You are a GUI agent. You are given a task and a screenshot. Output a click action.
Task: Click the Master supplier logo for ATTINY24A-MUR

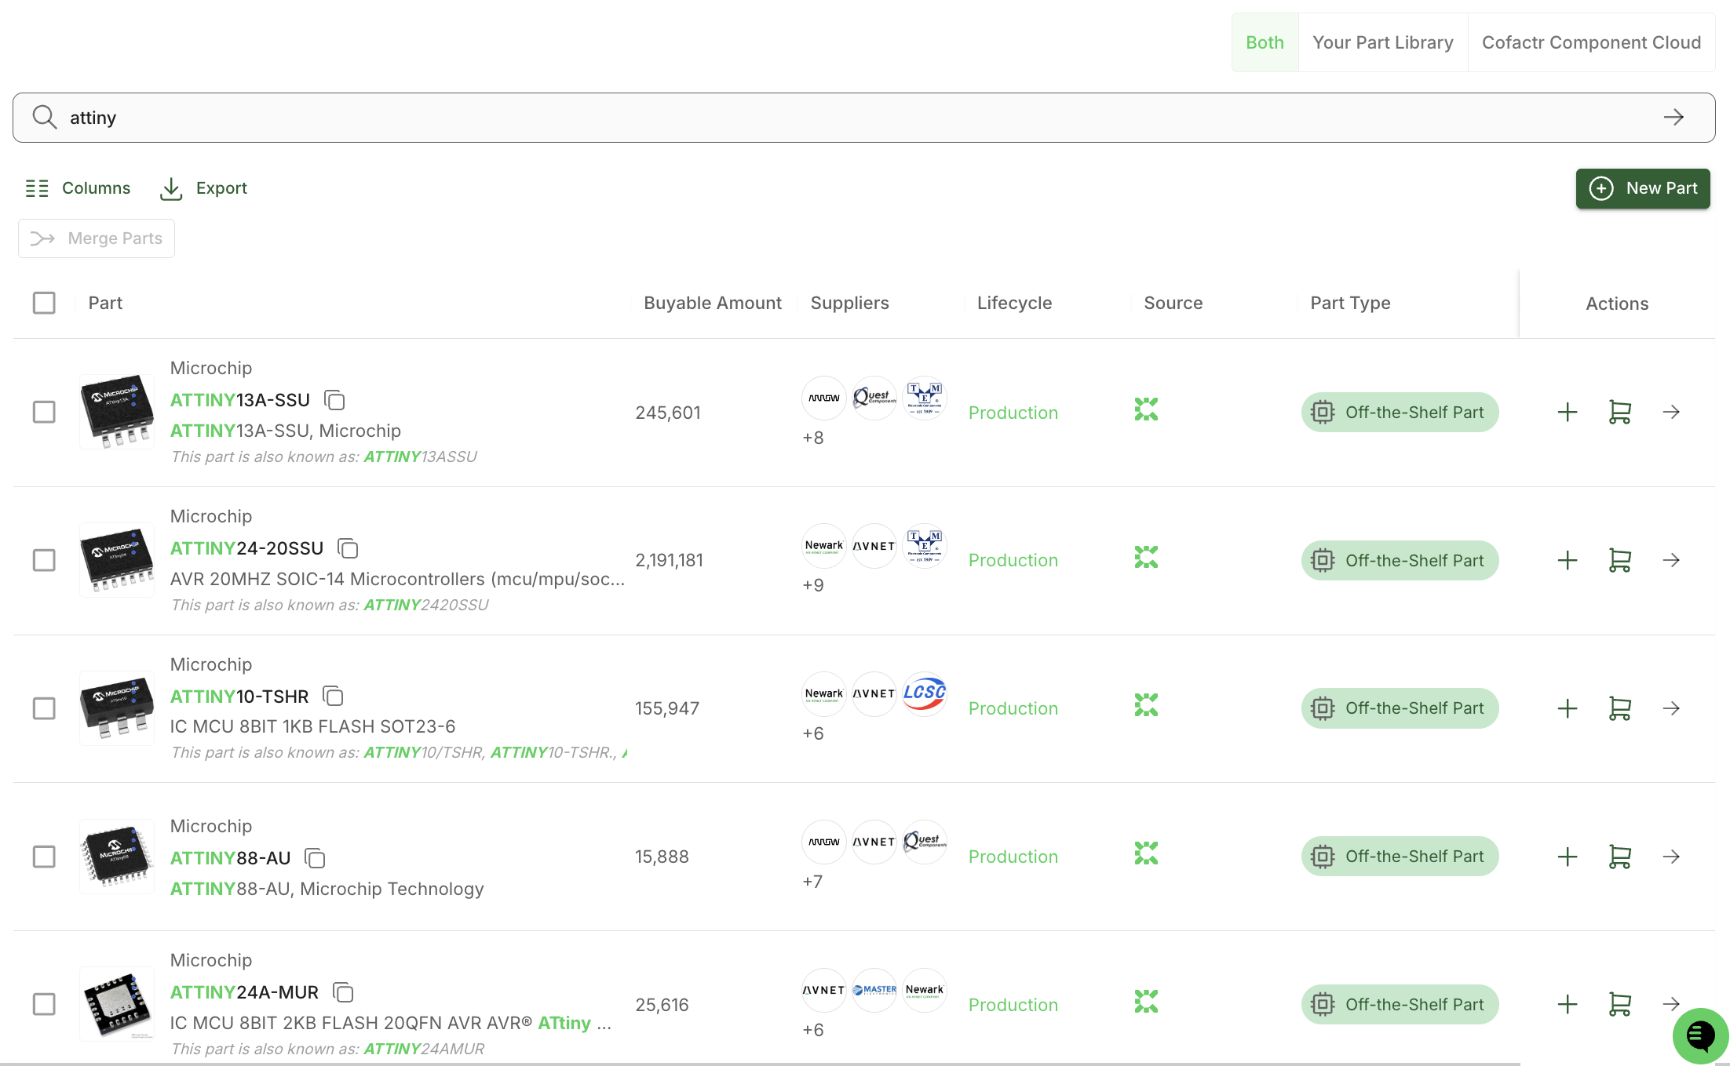pos(874,990)
